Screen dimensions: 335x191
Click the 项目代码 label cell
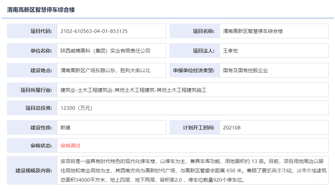[x=32, y=31]
